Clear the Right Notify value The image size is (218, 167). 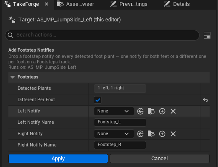(173, 134)
